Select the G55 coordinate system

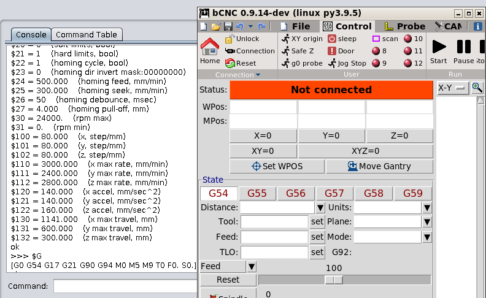pyautogui.click(x=257, y=193)
